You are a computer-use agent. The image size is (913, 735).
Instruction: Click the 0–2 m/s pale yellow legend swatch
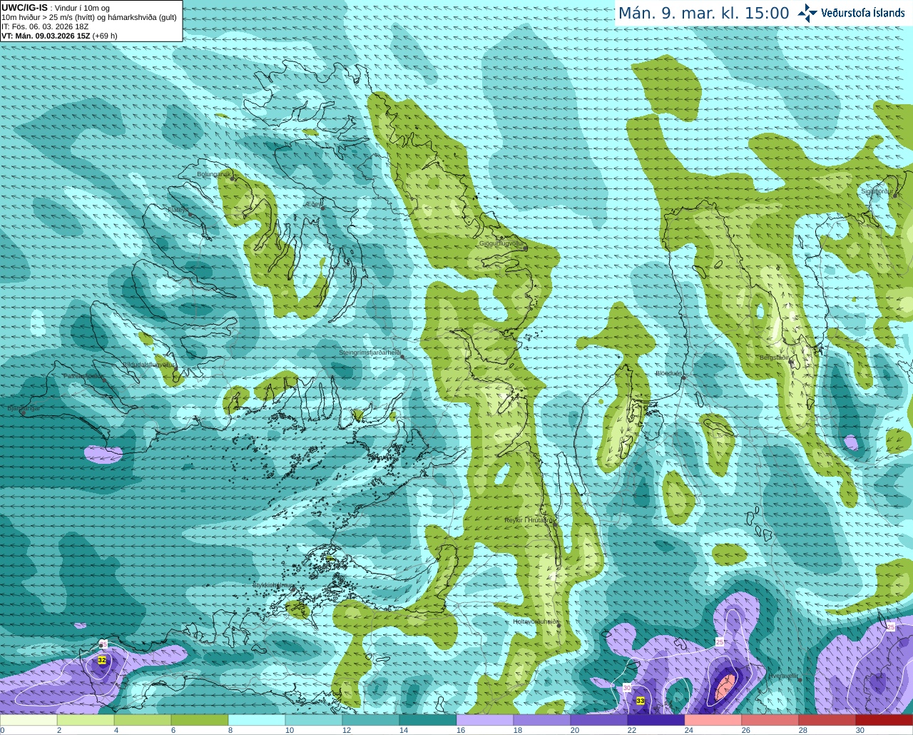(x=29, y=720)
